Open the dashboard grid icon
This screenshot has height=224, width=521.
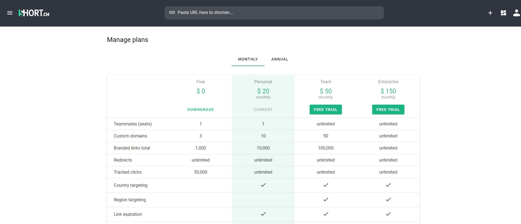(x=503, y=13)
